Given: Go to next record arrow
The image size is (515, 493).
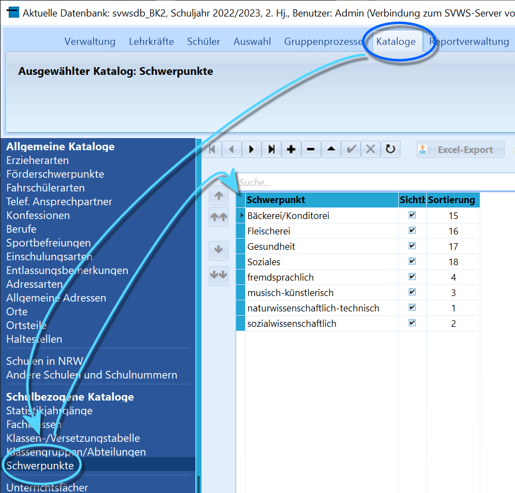Looking at the screenshot, I should 252,150.
